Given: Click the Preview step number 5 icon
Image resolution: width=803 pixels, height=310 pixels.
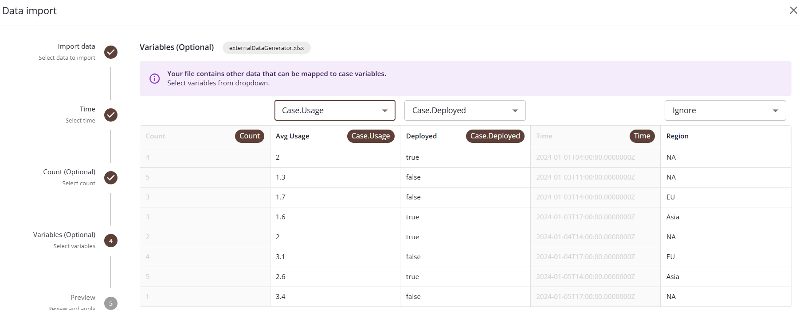Looking at the screenshot, I should [111, 303].
